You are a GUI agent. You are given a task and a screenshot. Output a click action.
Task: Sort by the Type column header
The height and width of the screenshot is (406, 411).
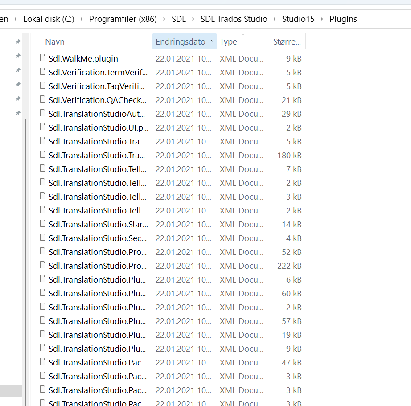point(228,41)
